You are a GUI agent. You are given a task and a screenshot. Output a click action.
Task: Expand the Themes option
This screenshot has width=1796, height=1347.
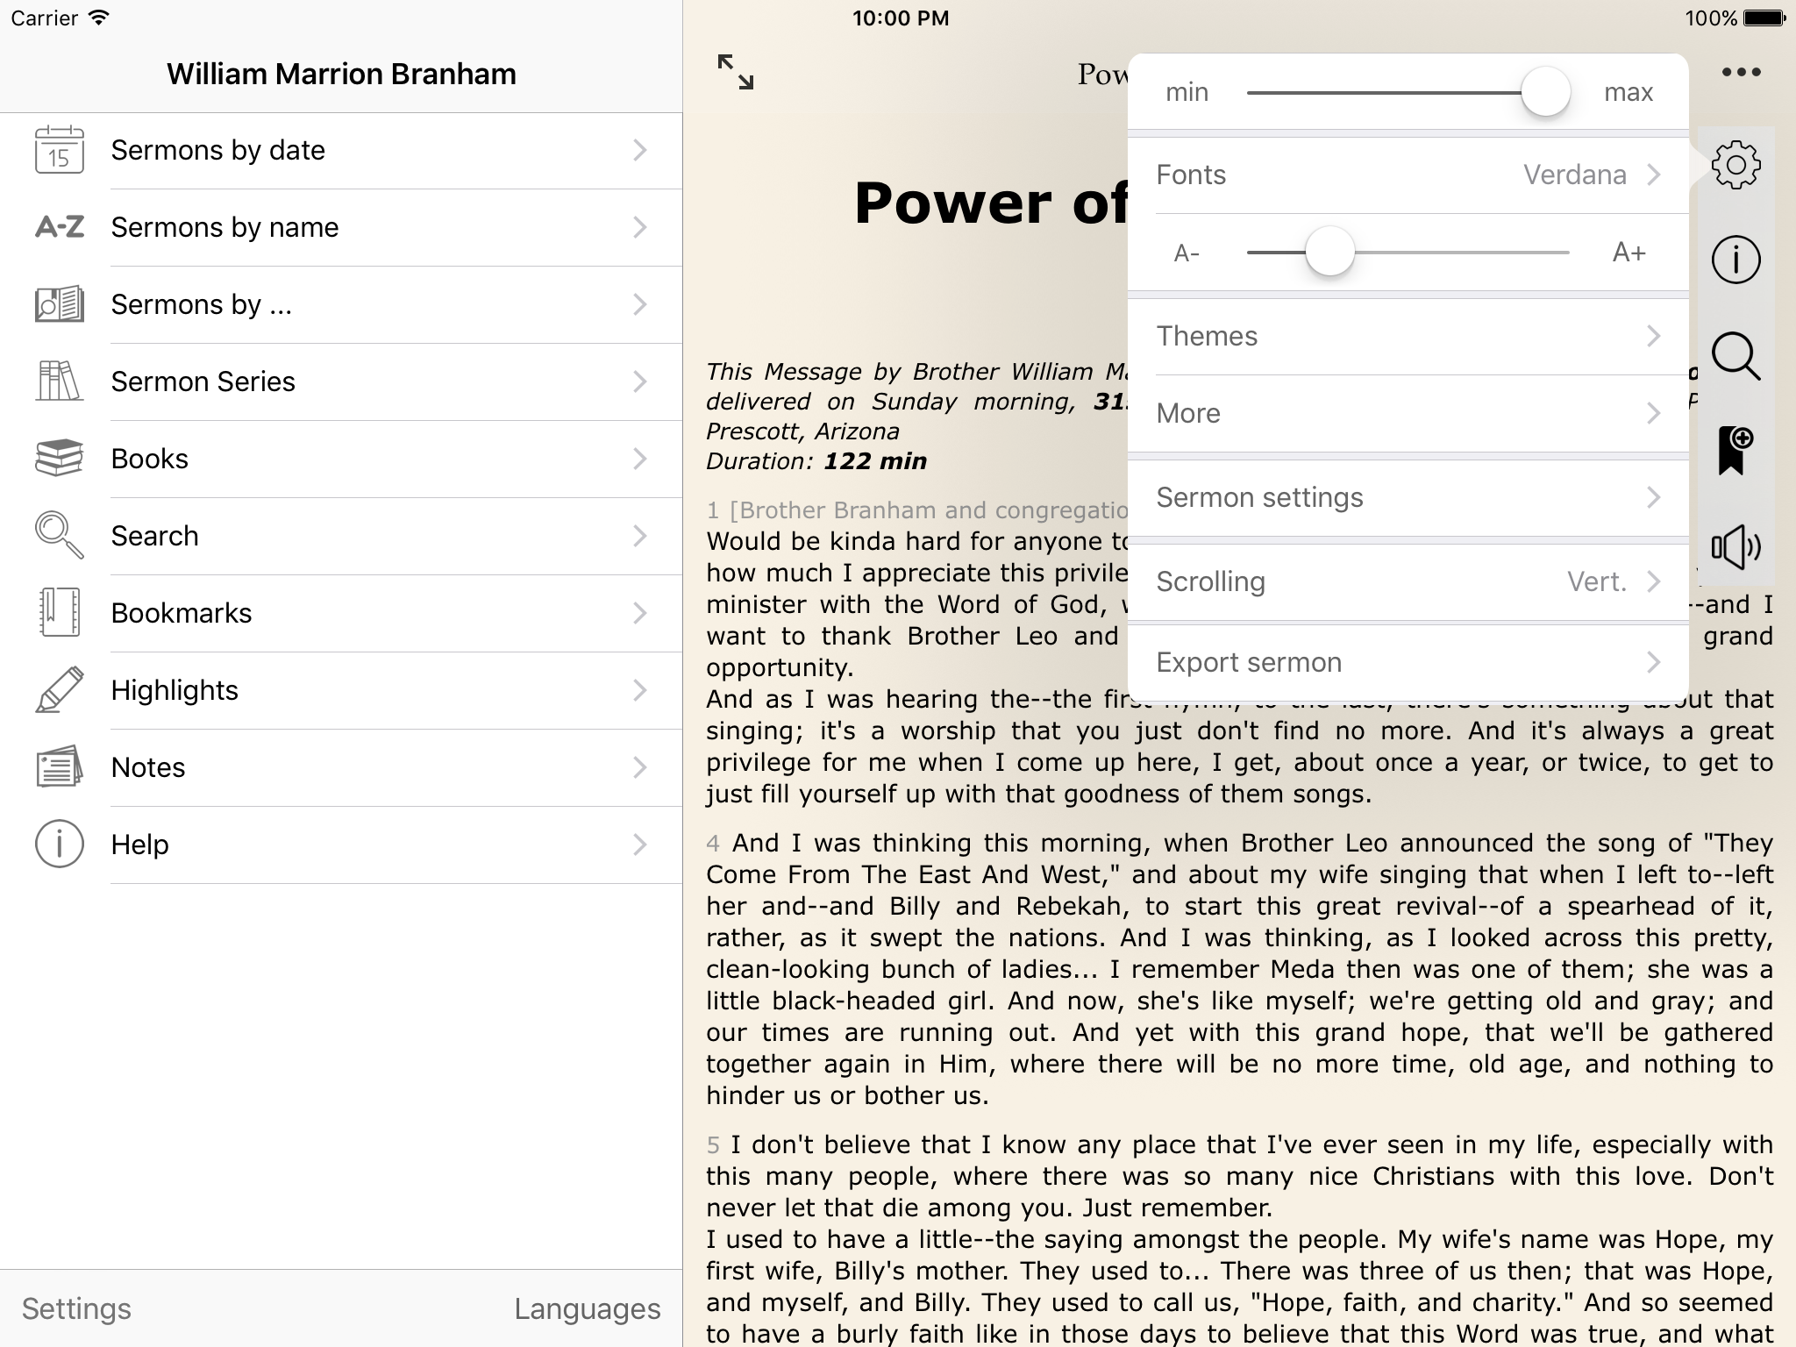(1408, 336)
